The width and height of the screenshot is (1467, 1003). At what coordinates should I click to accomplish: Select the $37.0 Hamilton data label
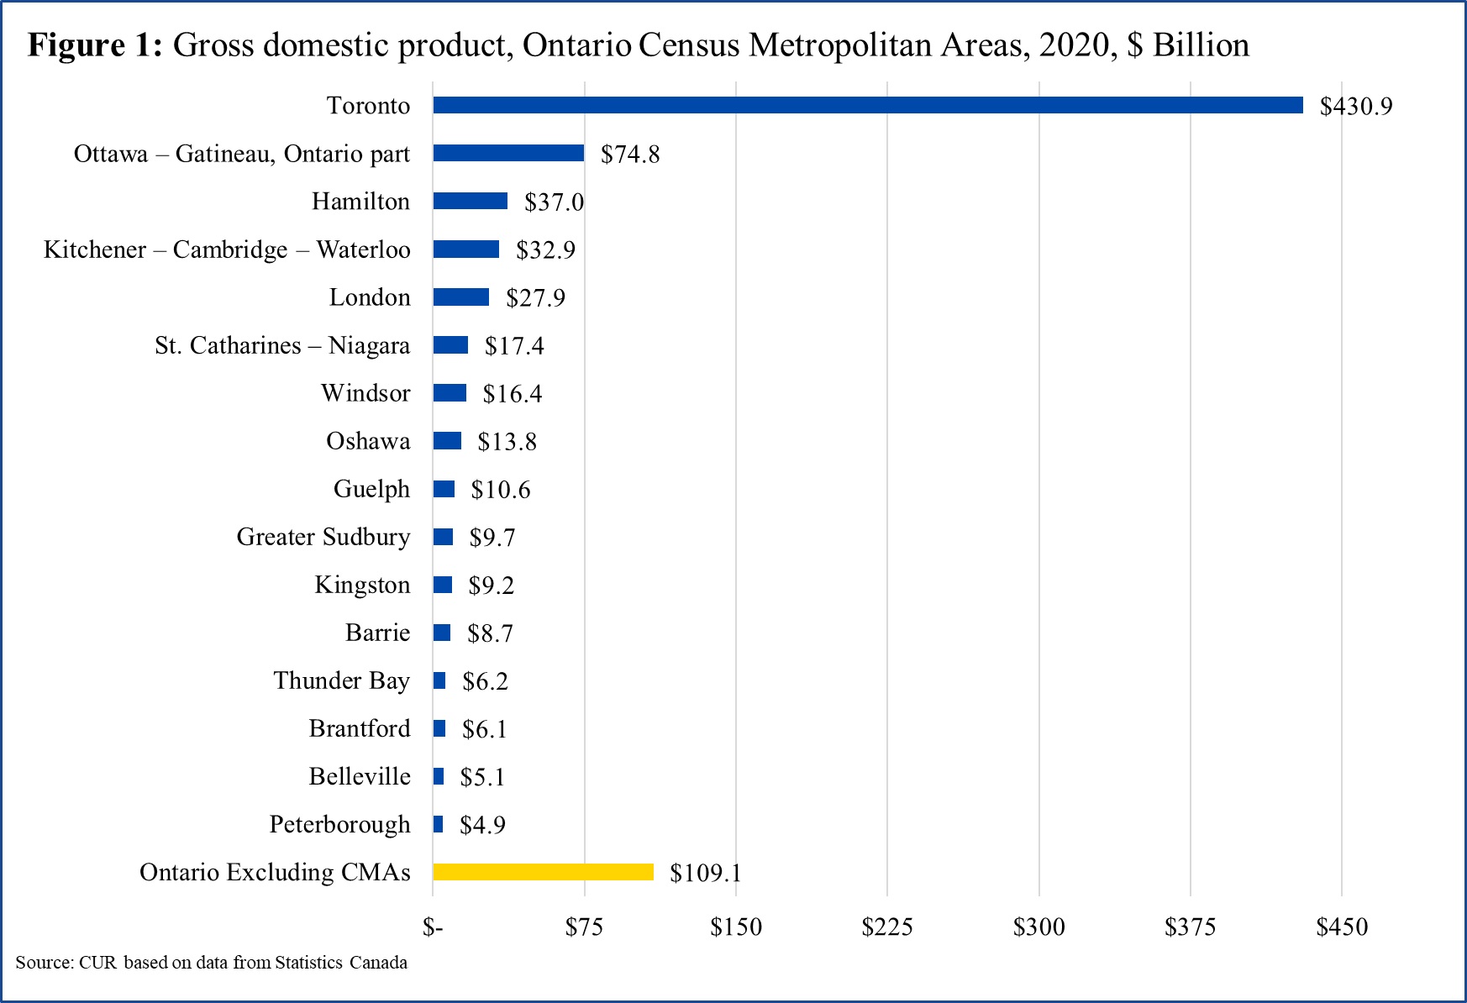[x=553, y=202]
